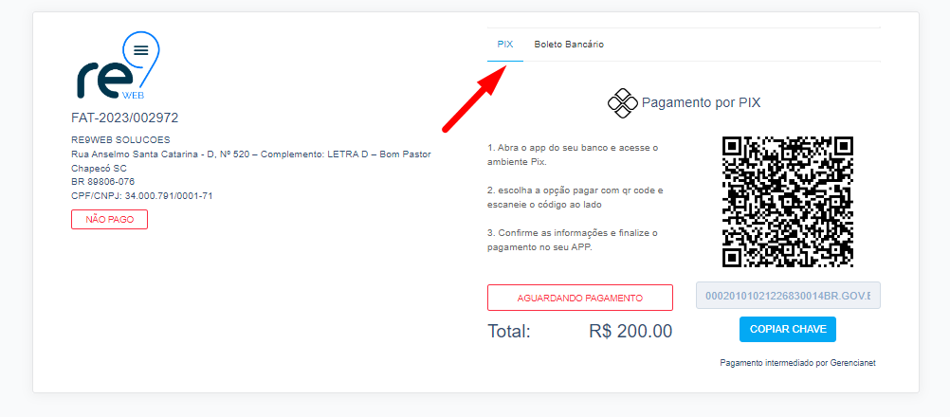
Task: Click the CPF/CNPJ number line
Action: click(x=142, y=195)
